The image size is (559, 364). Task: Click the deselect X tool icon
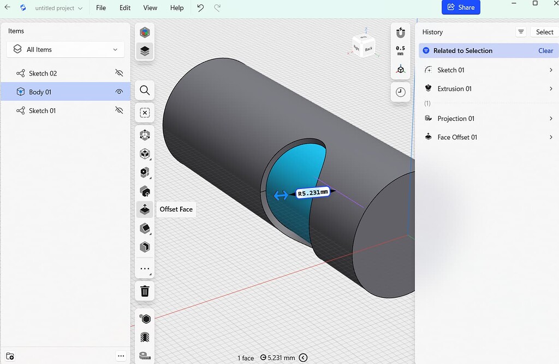pos(144,113)
